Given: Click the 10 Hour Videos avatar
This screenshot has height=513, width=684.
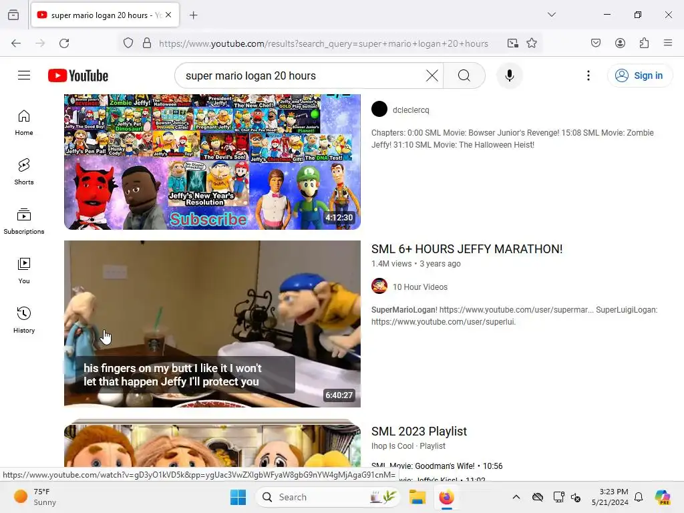Looking at the screenshot, I should (x=379, y=286).
